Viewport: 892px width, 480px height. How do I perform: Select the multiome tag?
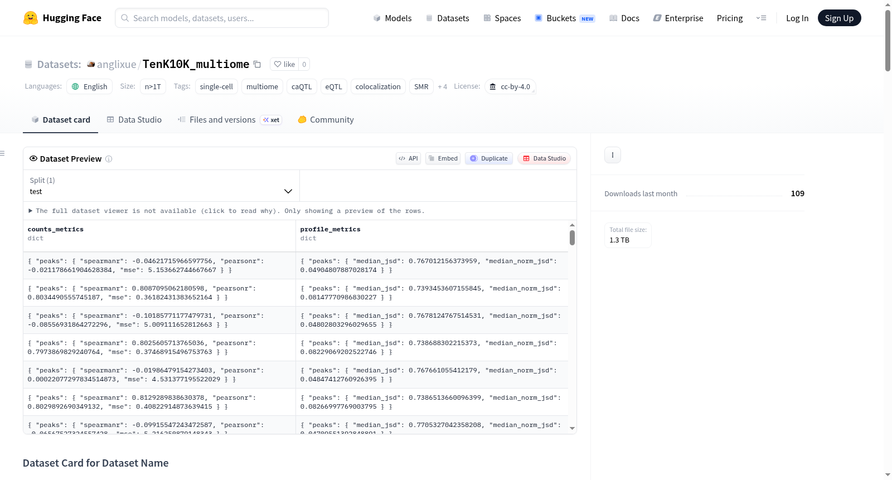tap(262, 86)
